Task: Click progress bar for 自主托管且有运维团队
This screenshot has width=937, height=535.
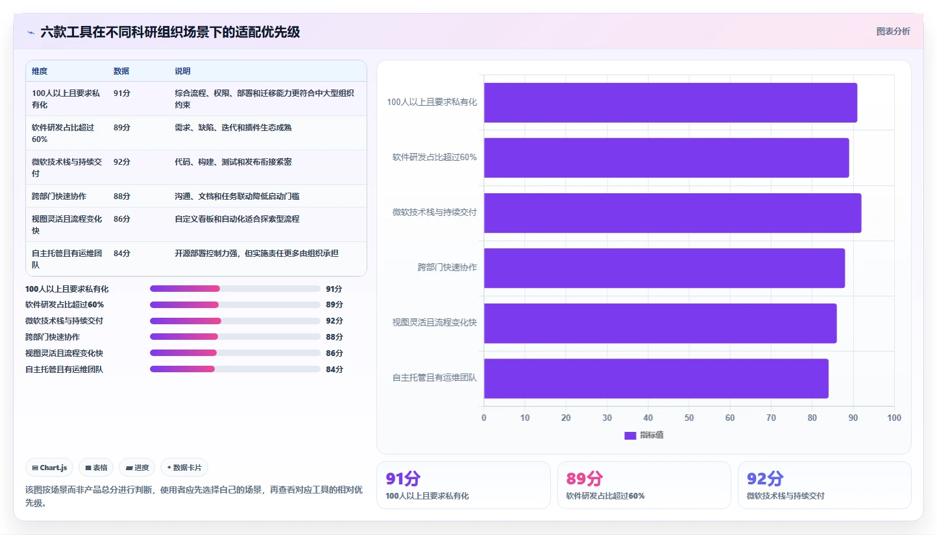Action: 235,369
